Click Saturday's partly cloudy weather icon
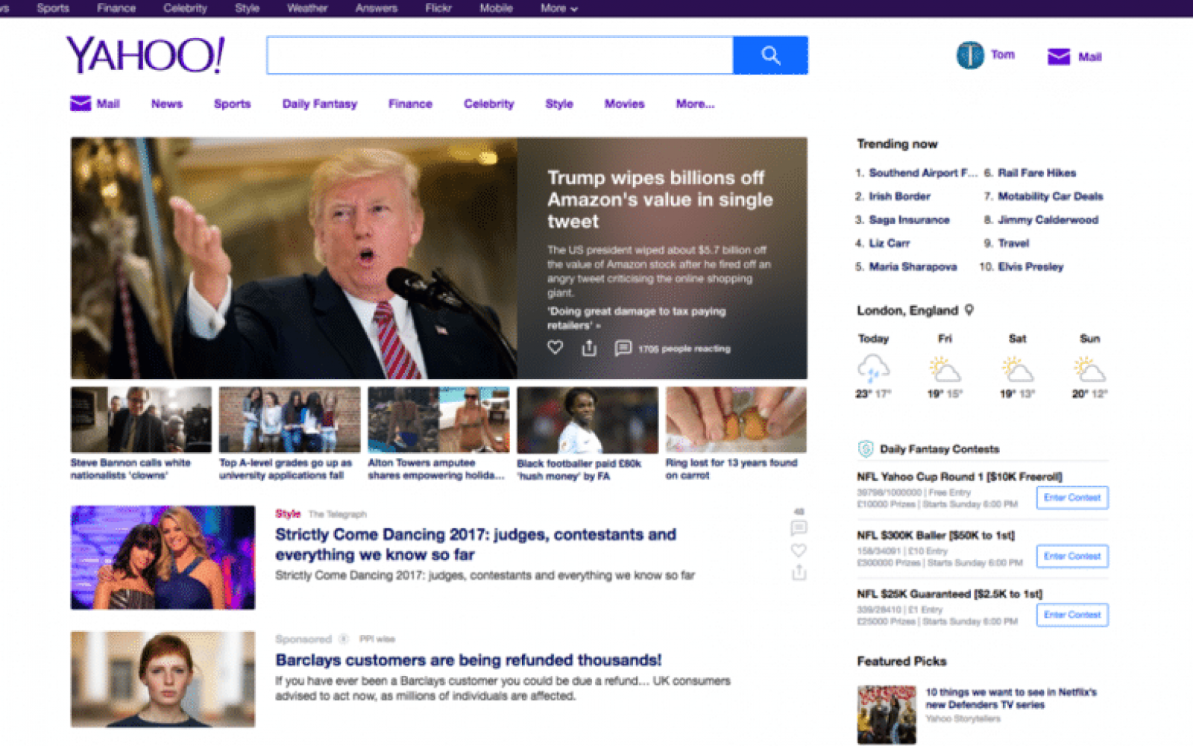 (1017, 369)
